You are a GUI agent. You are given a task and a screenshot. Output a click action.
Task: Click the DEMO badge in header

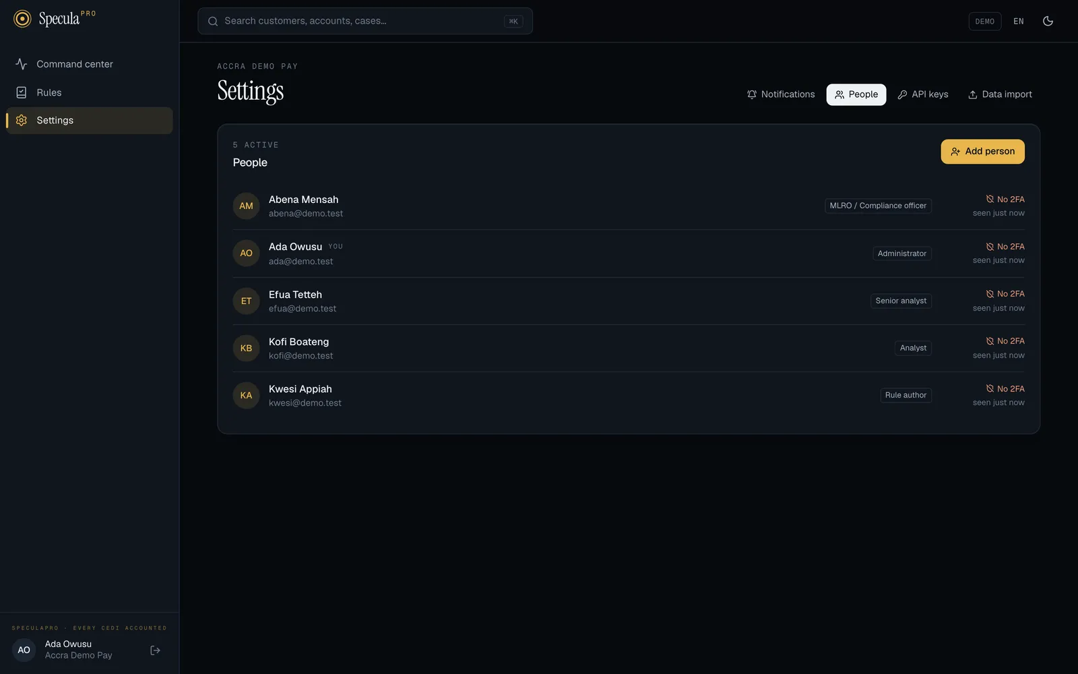(x=984, y=21)
